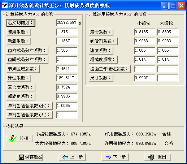Click the large gear 寿命系数 field 0.8305

(x=168, y=32)
